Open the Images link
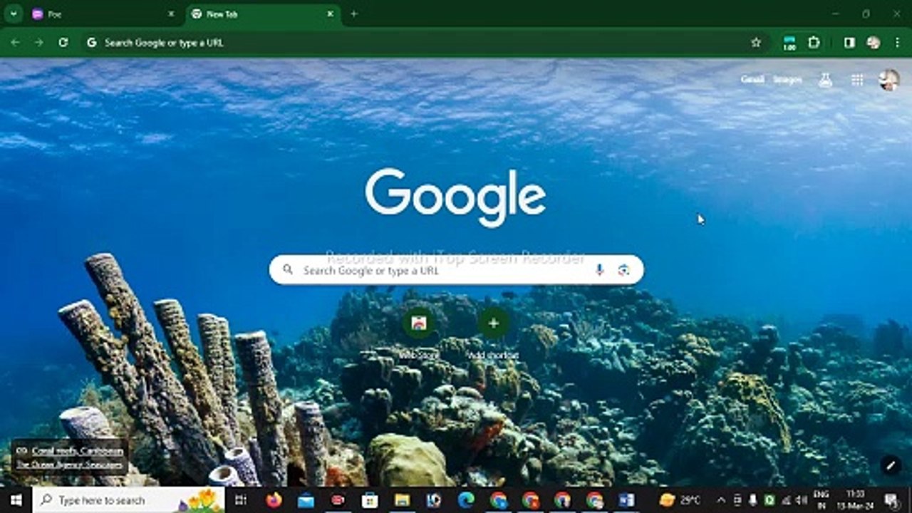This screenshot has height=513, width=912. pyautogui.click(x=787, y=80)
